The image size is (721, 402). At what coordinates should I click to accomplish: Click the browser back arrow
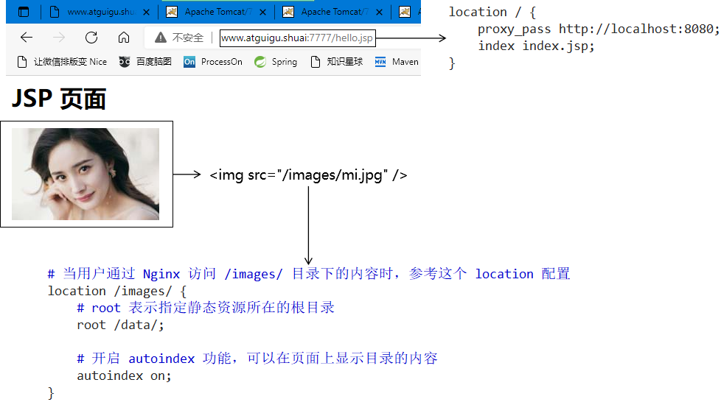[x=27, y=38]
